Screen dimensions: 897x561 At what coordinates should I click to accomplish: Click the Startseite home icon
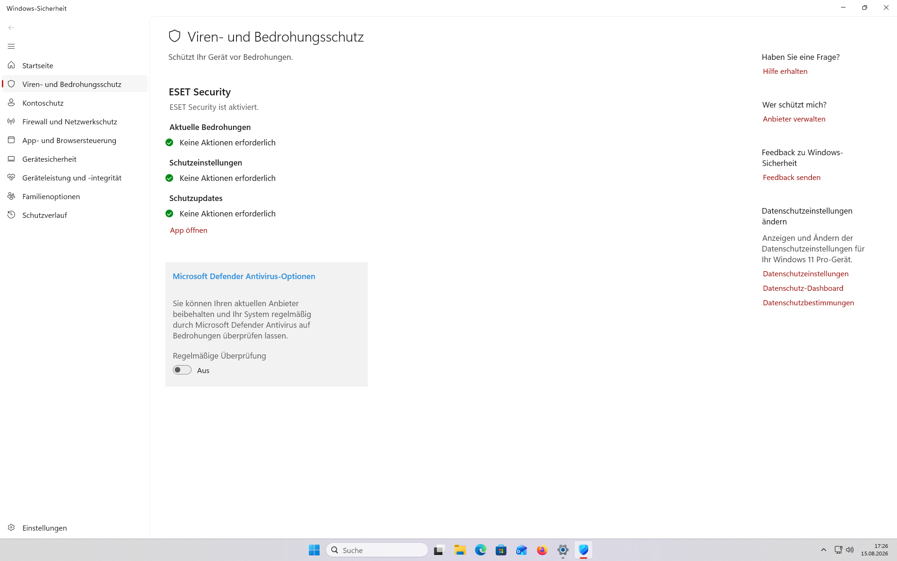point(11,65)
